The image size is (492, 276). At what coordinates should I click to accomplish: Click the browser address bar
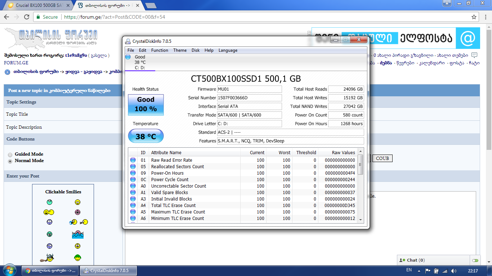[252, 17]
